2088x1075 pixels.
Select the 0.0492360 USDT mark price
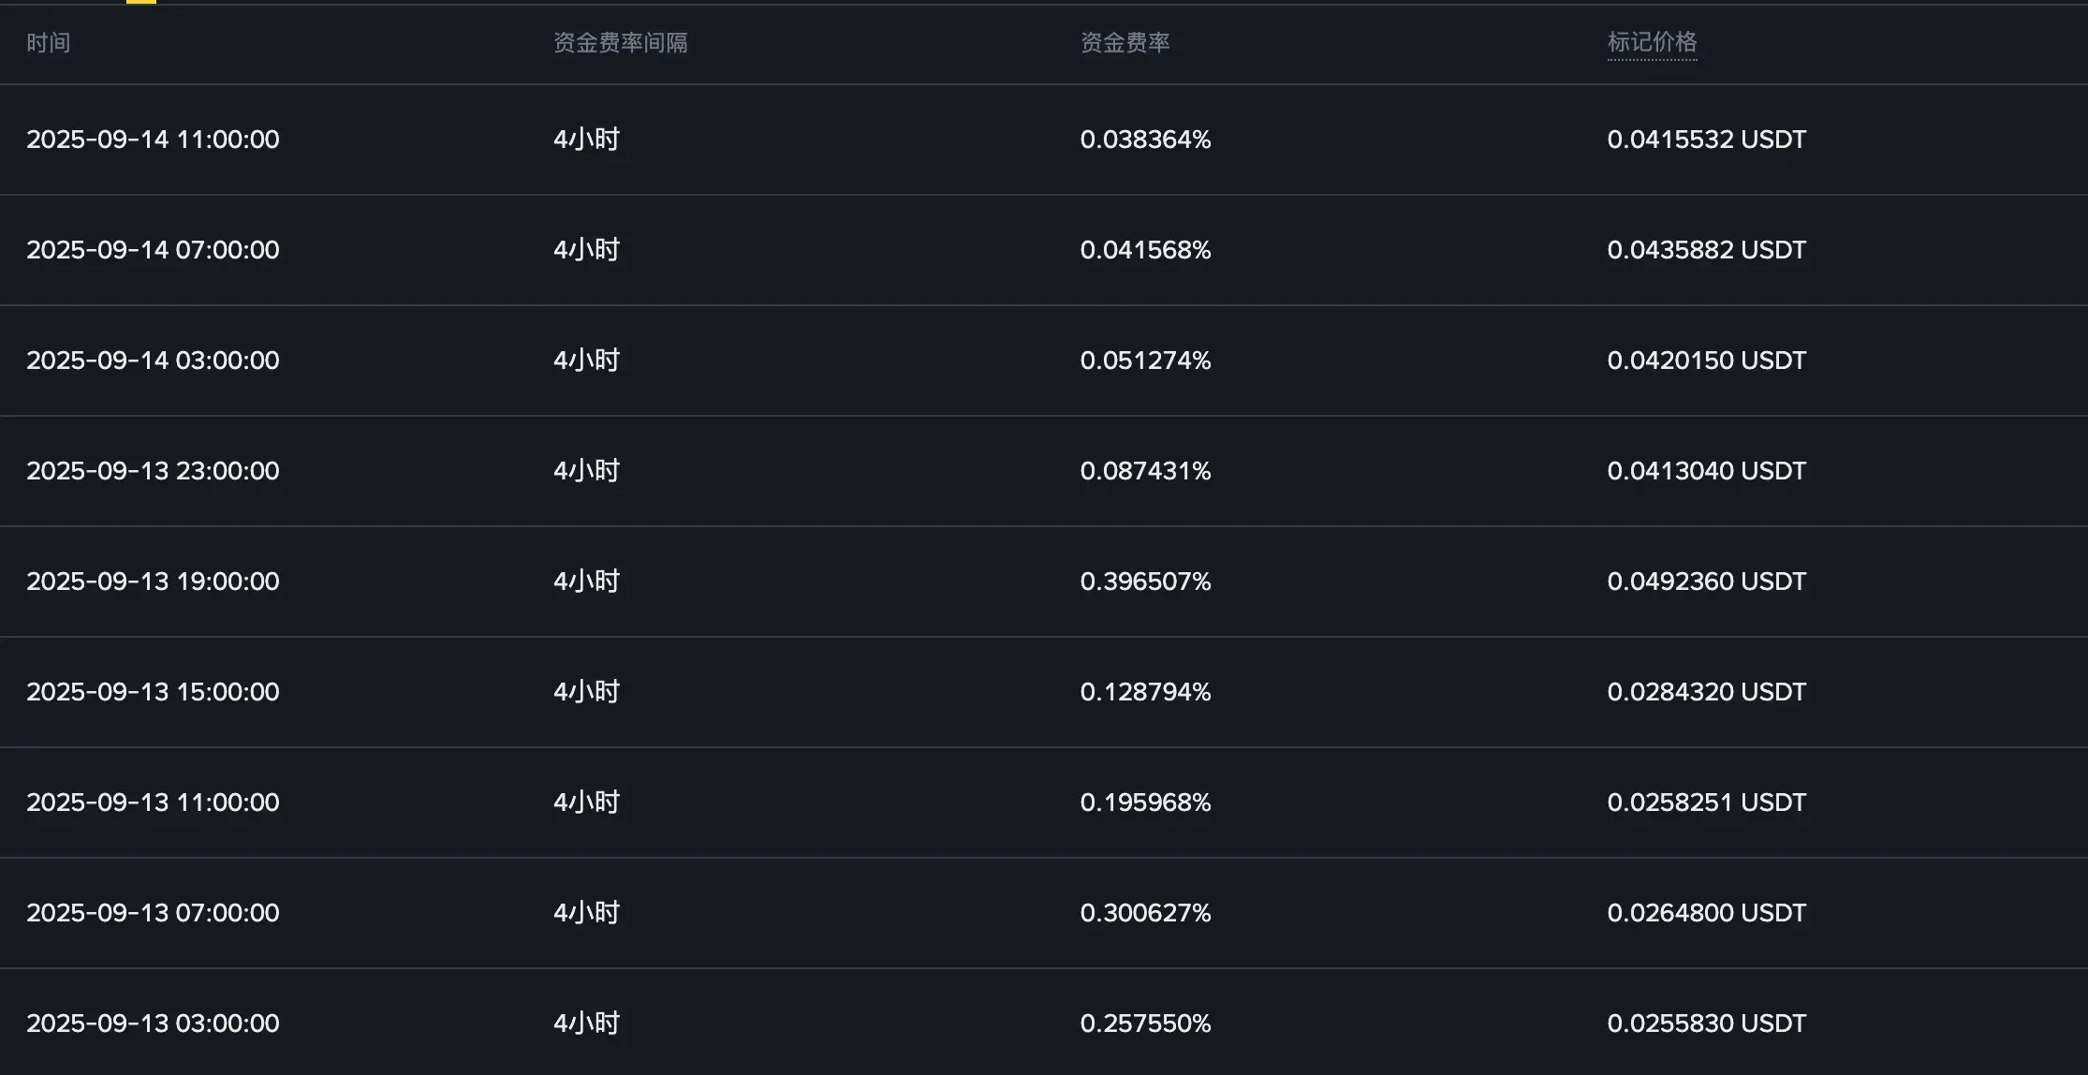point(1706,582)
